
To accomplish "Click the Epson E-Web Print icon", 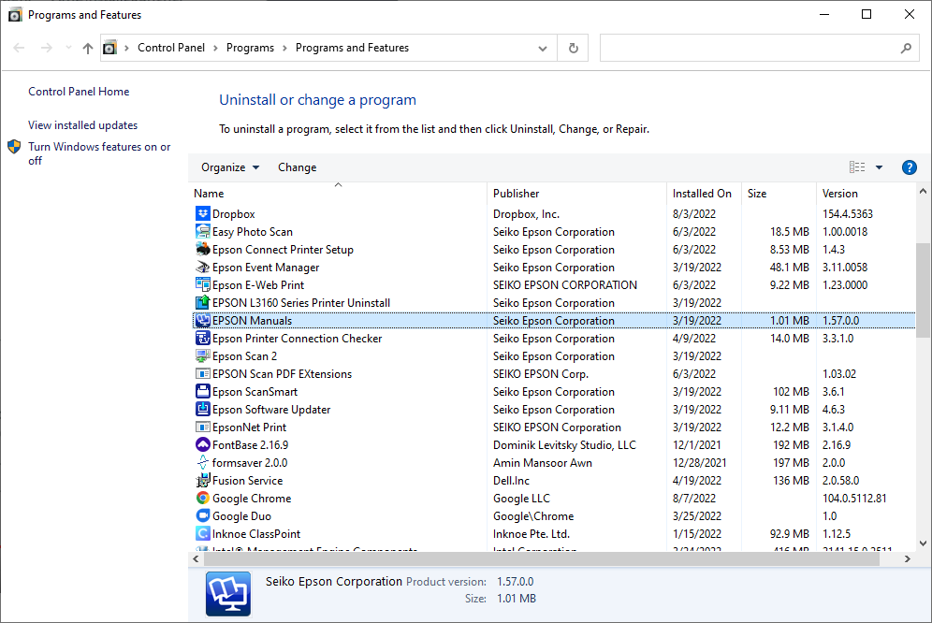I will point(203,284).
